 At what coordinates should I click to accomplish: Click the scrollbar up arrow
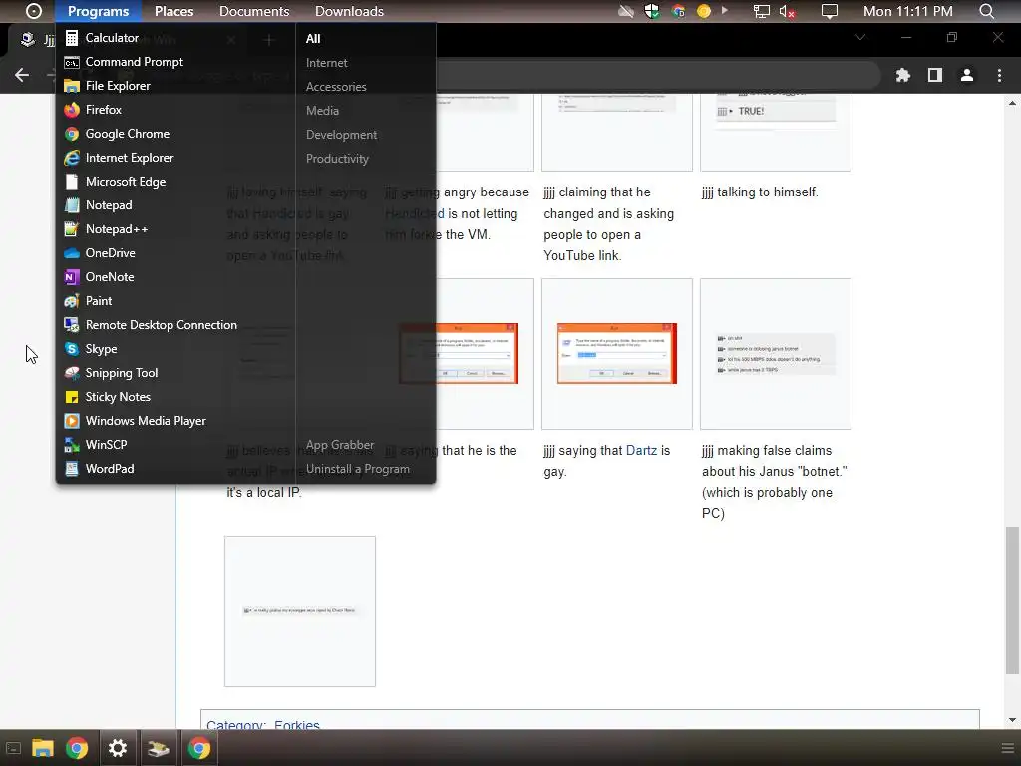tap(1012, 103)
